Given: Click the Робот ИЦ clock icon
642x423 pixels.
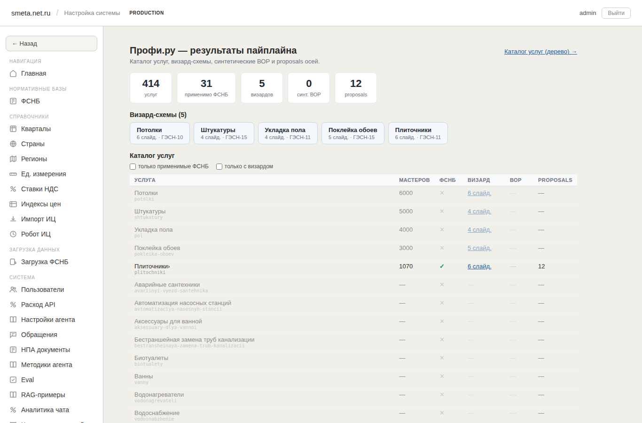Looking at the screenshot, I should pyautogui.click(x=13, y=234).
